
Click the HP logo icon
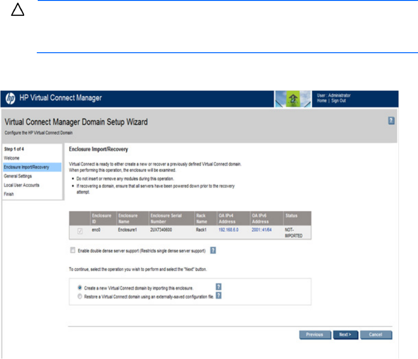(x=10, y=99)
